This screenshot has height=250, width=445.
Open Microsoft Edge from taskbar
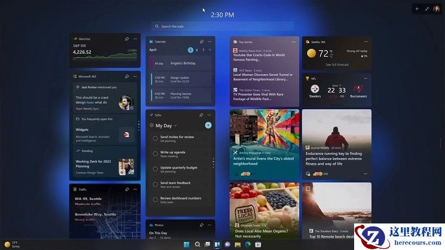[x=248, y=244]
